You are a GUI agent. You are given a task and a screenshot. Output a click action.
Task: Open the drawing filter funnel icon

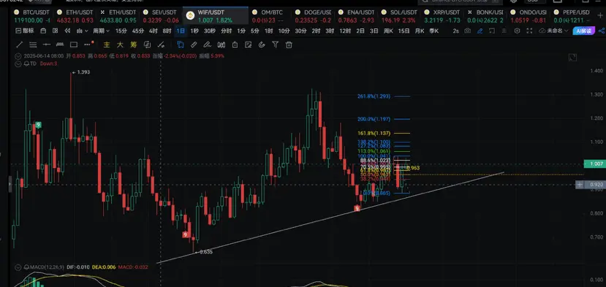coord(275,45)
